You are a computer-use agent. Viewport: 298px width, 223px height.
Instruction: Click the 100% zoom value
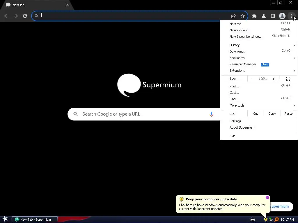[263, 79]
